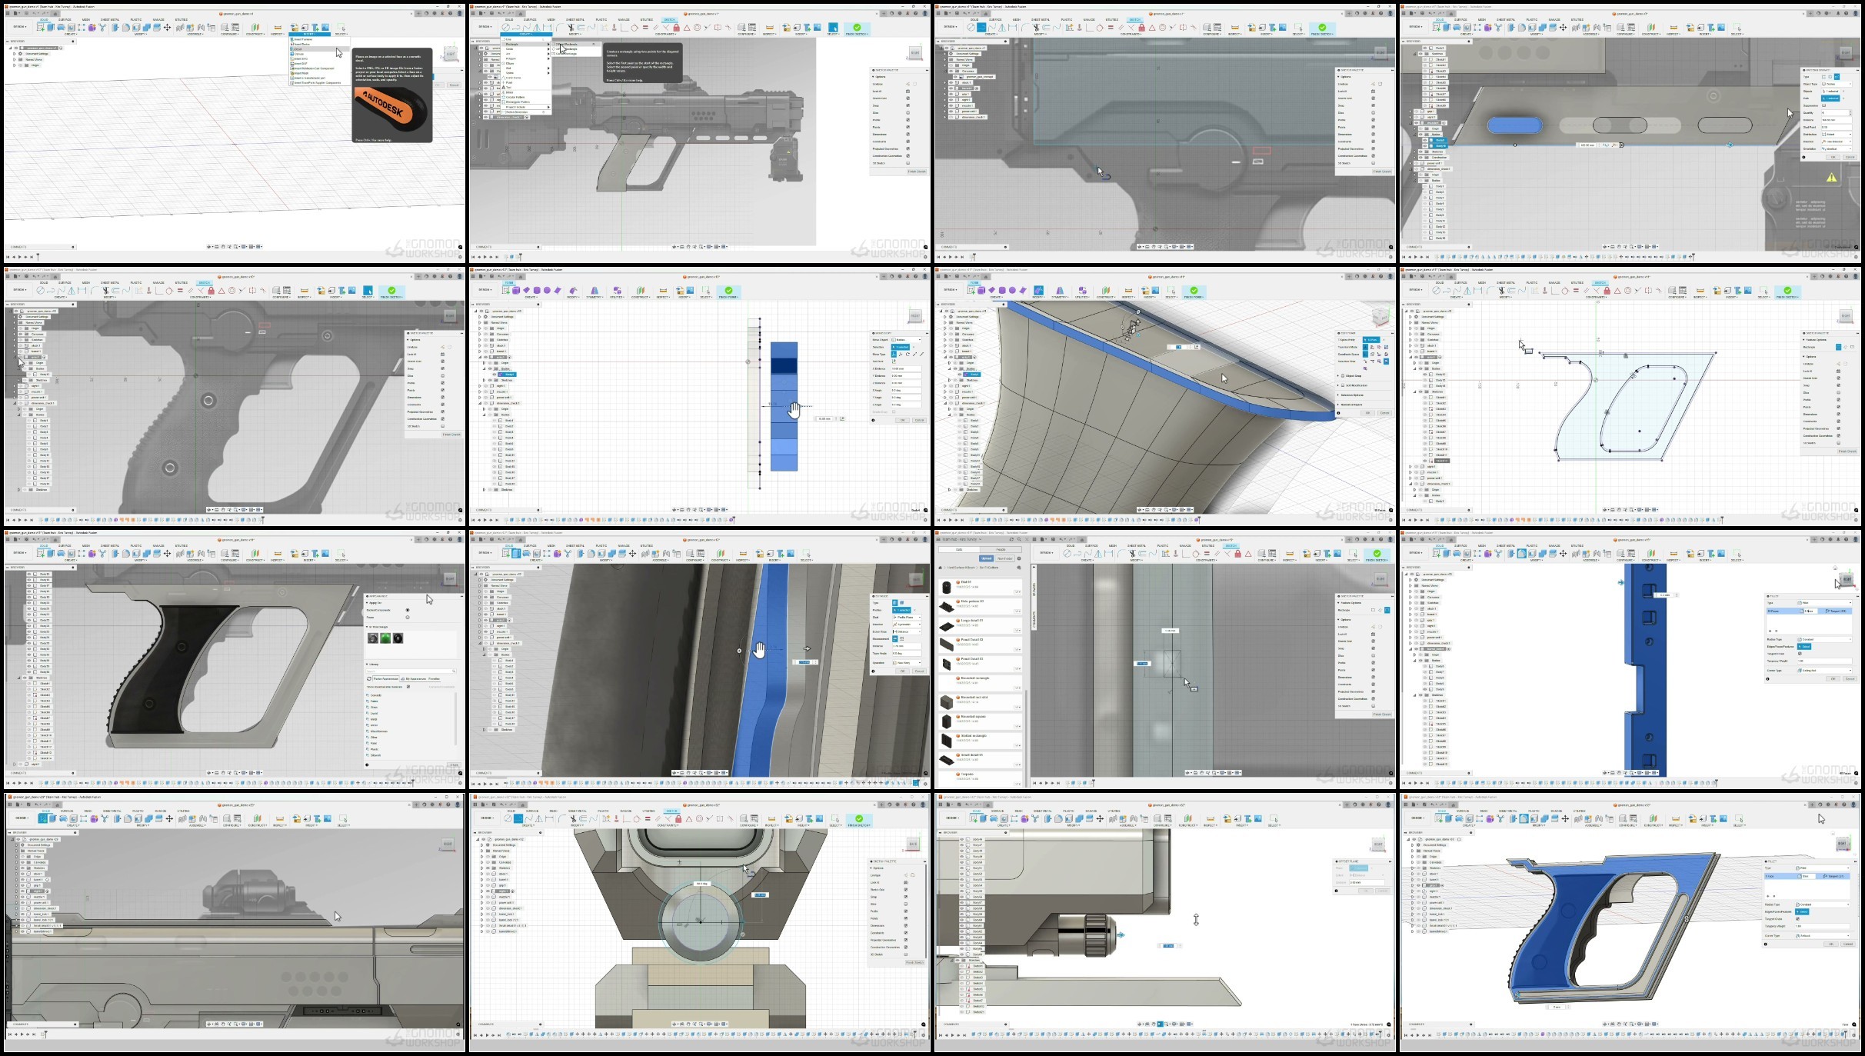Viewport: 1865px width, 1056px height.
Task: Click refresh icon beside Fusion Appearances tab
Action: coord(369,678)
